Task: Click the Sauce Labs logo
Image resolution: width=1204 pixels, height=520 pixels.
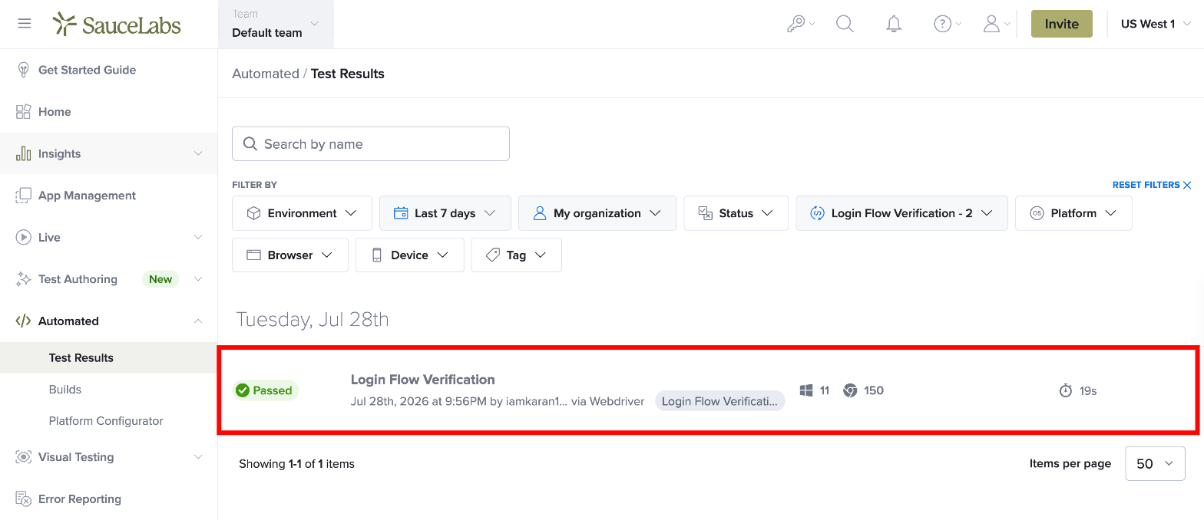Action: (117, 25)
